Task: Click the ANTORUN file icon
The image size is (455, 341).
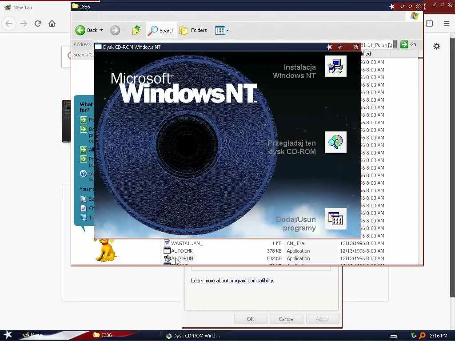Action: click(167, 258)
